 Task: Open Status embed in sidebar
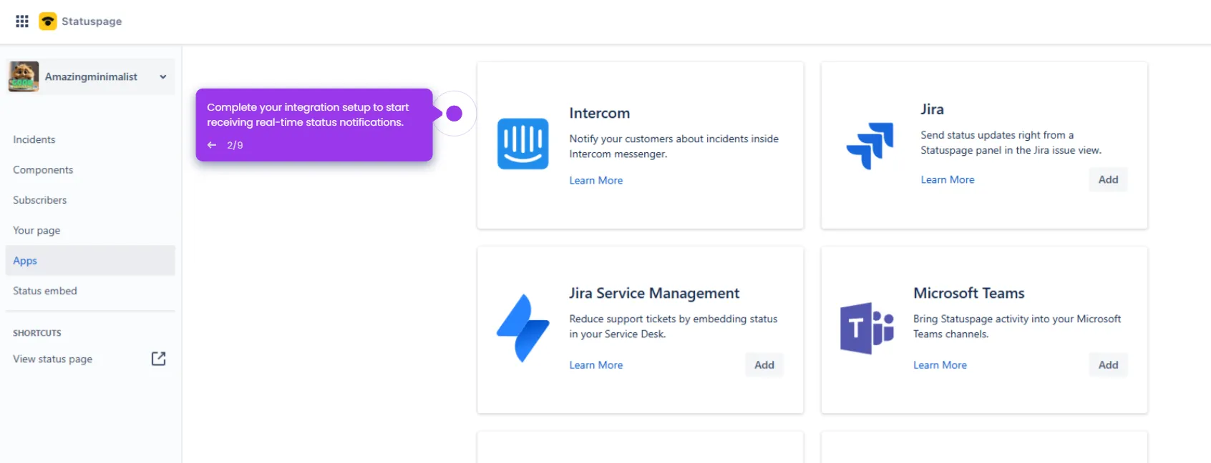pyautogui.click(x=45, y=291)
